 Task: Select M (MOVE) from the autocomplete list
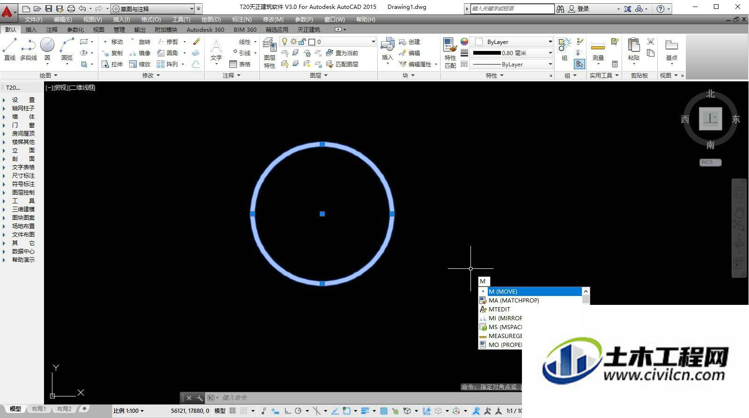(530, 291)
